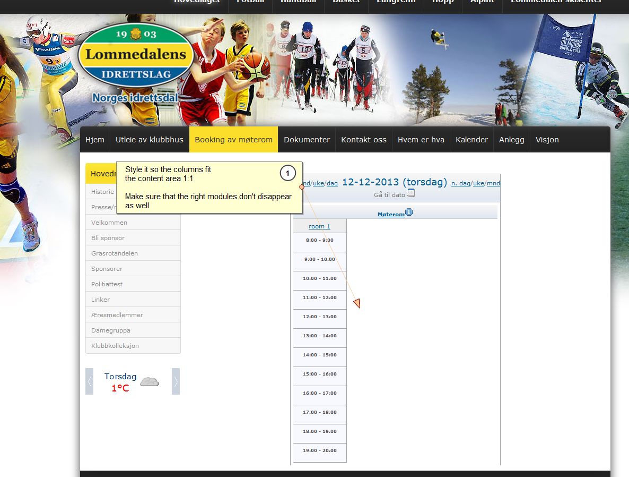Click the 'n. dag' next-day link
The image size is (629, 477).
pos(460,183)
